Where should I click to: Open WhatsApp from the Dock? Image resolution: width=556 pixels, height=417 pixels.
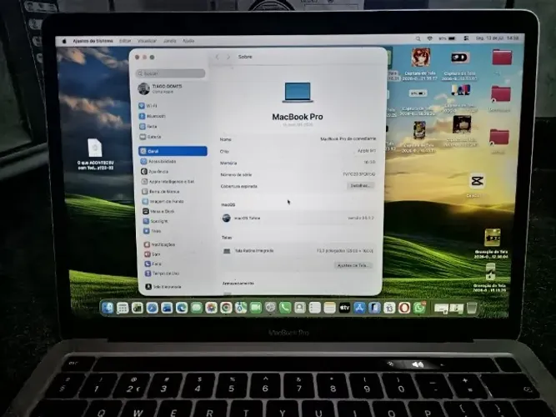click(418, 308)
